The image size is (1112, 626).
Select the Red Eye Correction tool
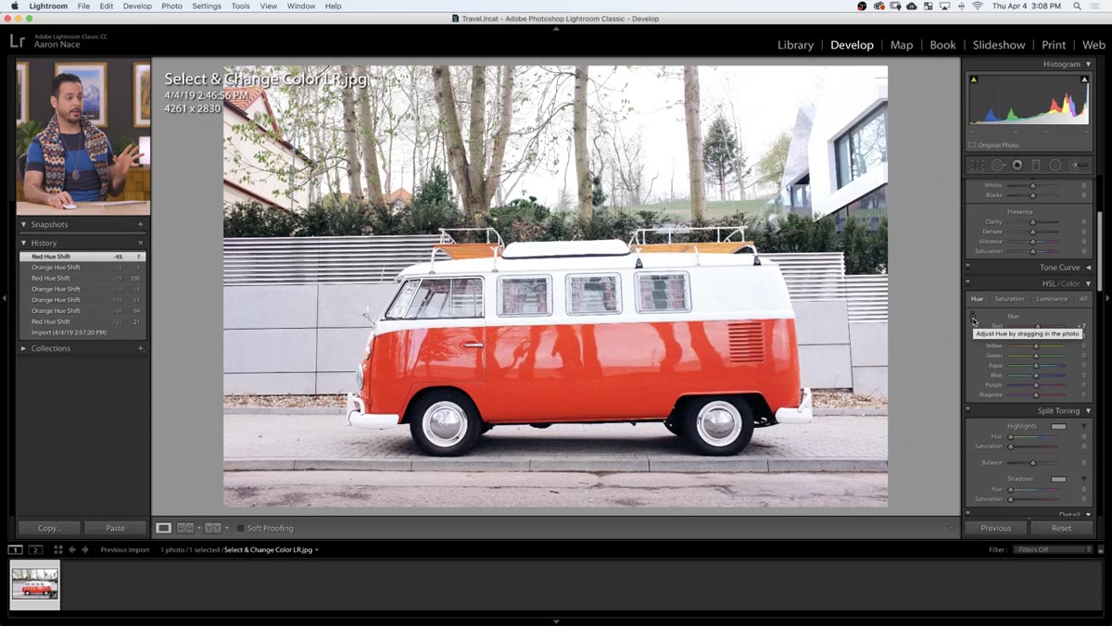coord(1017,165)
